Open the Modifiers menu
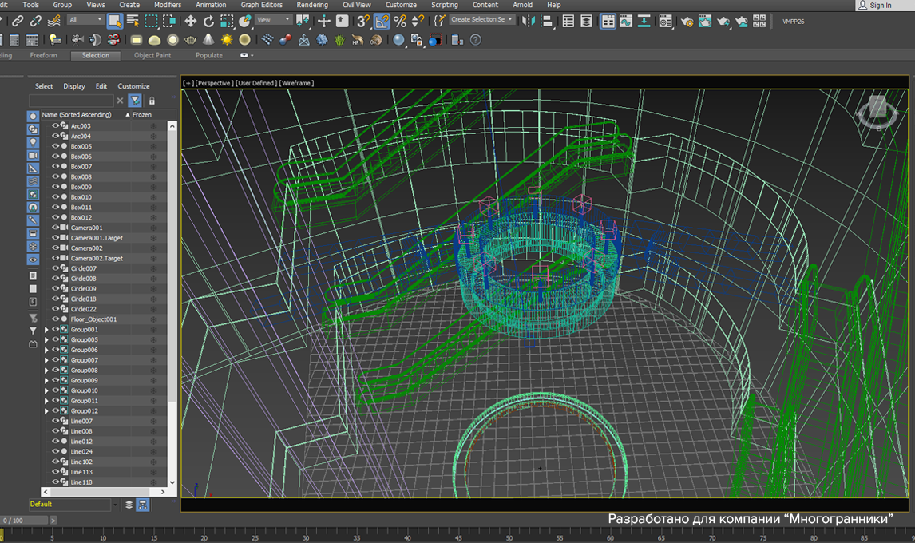The width and height of the screenshot is (915, 543). (x=168, y=5)
